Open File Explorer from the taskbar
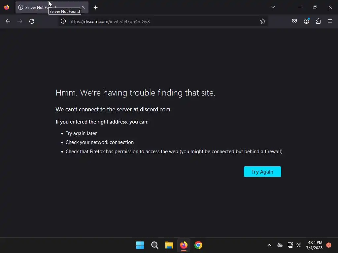 click(169, 245)
